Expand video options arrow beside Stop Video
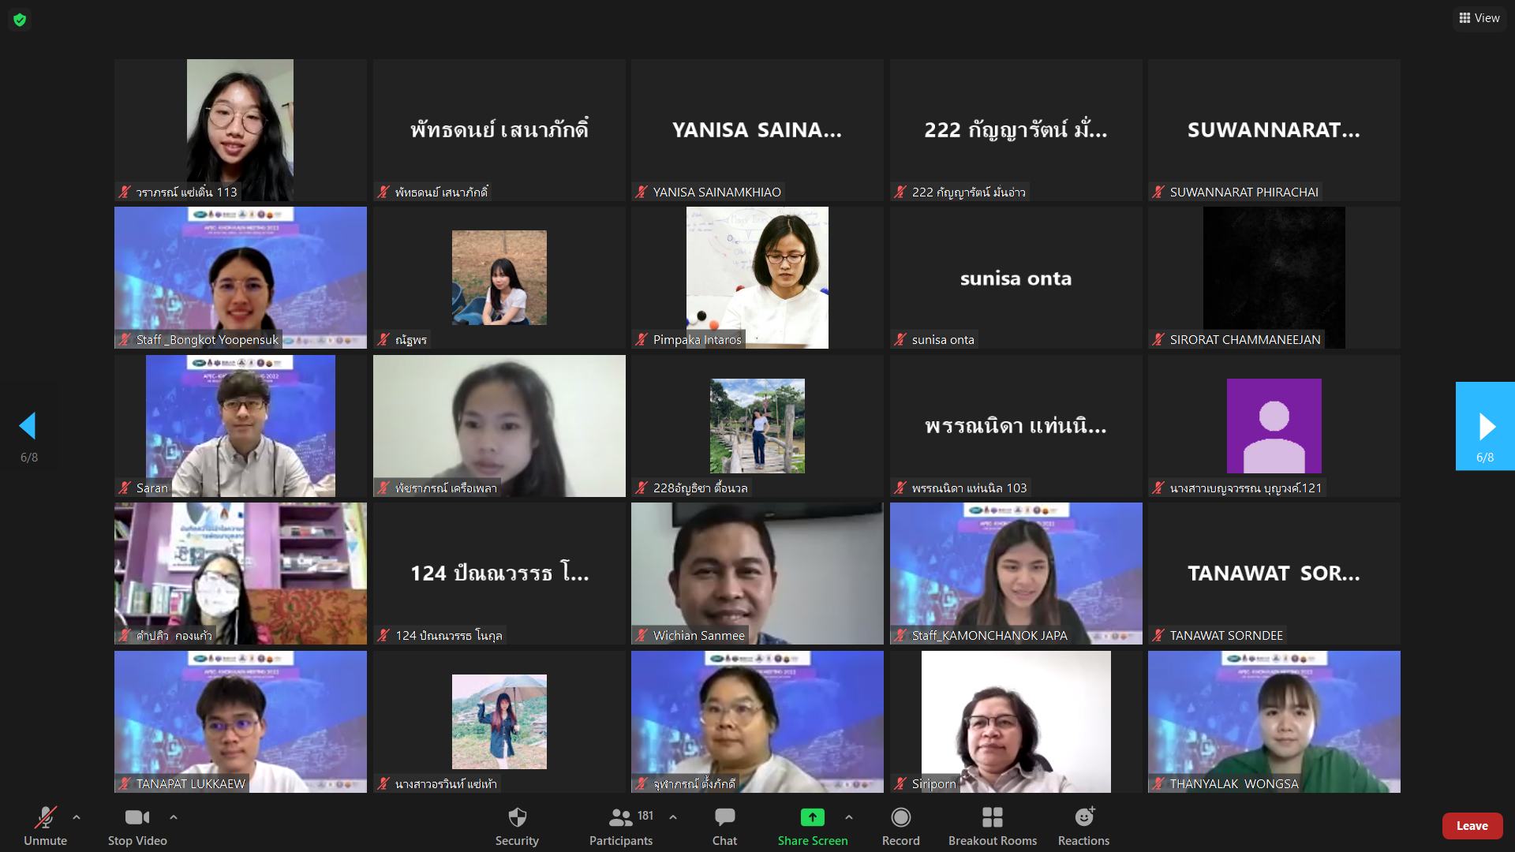Image resolution: width=1515 pixels, height=852 pixels. [174, 817]
